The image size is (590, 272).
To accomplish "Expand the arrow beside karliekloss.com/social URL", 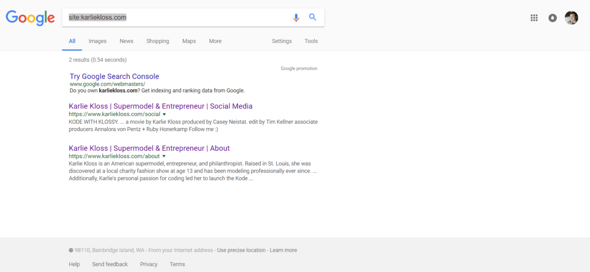I will pos(164,114).
